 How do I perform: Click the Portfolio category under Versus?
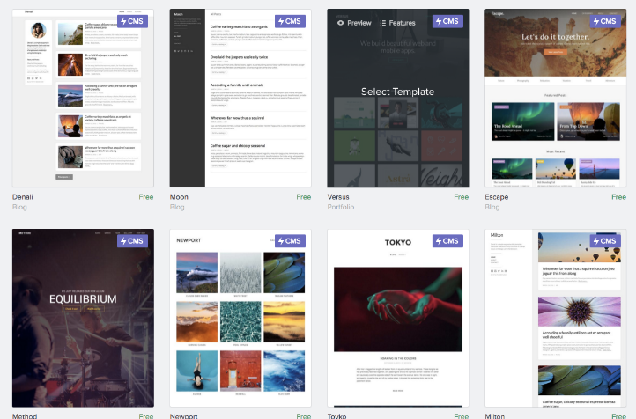[341, 207]
